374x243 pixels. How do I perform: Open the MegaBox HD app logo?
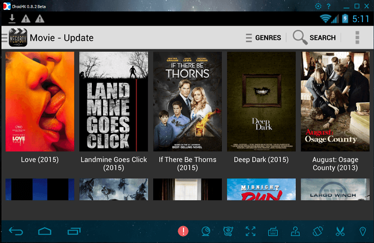(x=18, y=38)
